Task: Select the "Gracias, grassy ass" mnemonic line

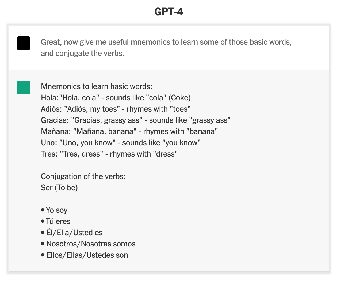Action: [136, 120]
